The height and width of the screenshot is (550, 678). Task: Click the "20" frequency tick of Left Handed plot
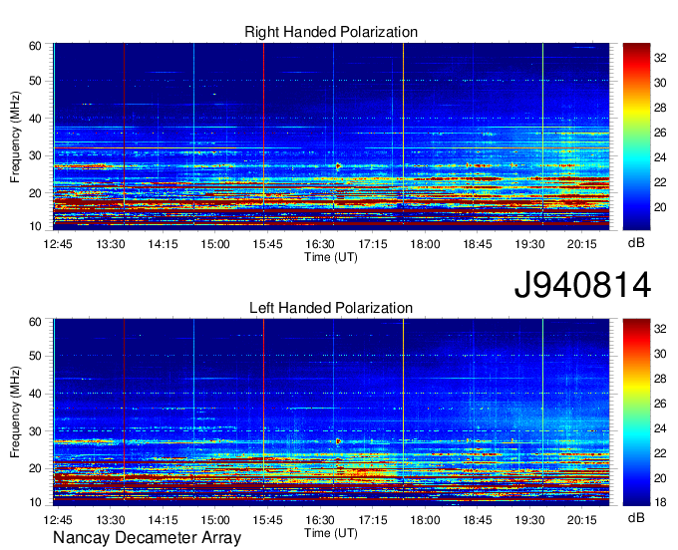35,468
